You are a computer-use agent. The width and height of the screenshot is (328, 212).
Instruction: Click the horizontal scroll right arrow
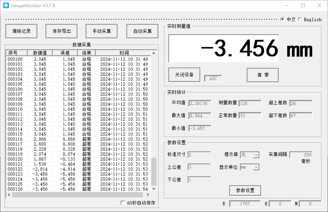[148, 195]
